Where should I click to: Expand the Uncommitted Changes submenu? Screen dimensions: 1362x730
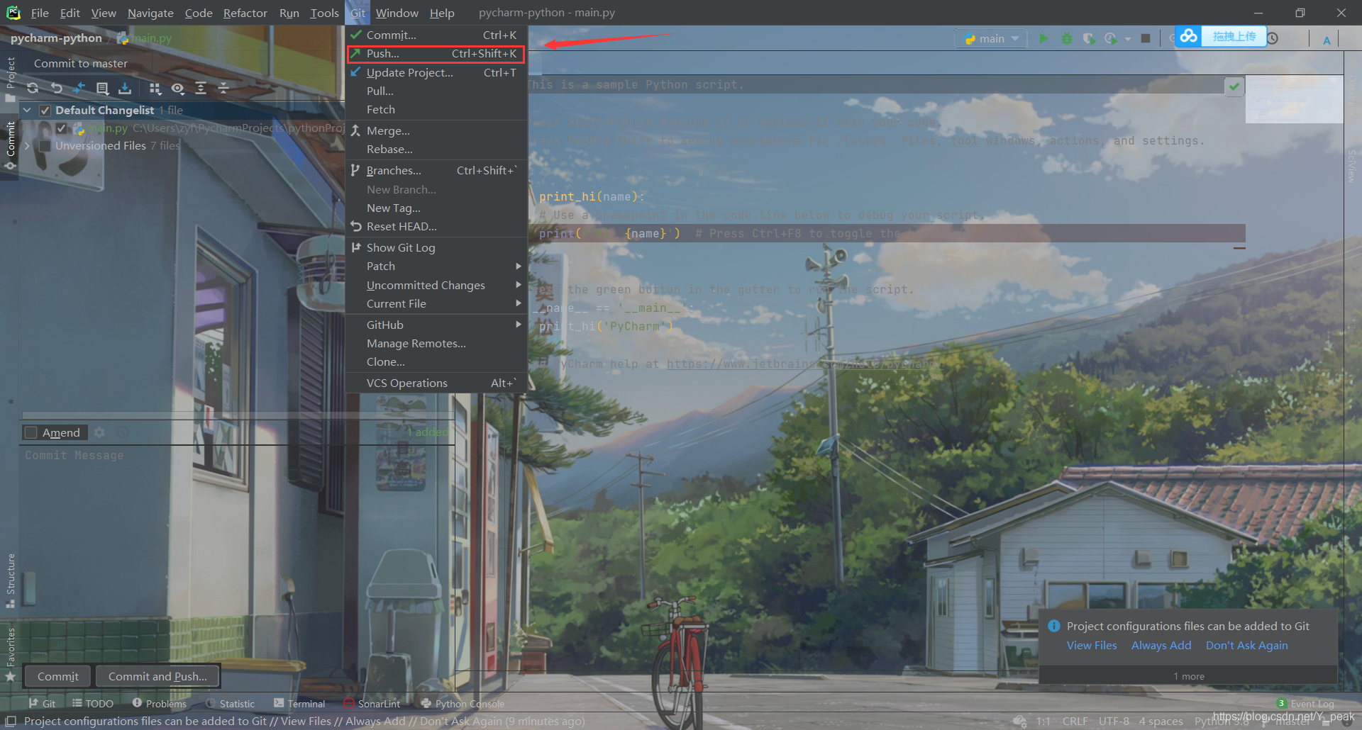tap(436, 285)
